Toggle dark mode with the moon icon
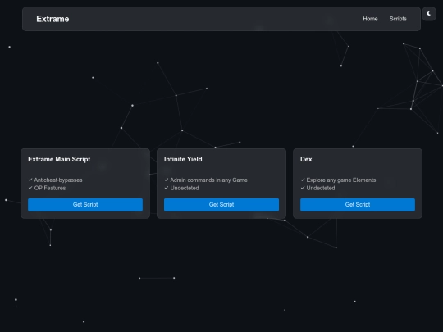443x332 pixels. pos(429,14)
